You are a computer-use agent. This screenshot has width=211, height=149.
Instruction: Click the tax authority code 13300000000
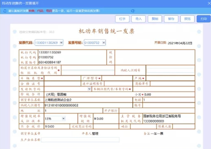154,121
